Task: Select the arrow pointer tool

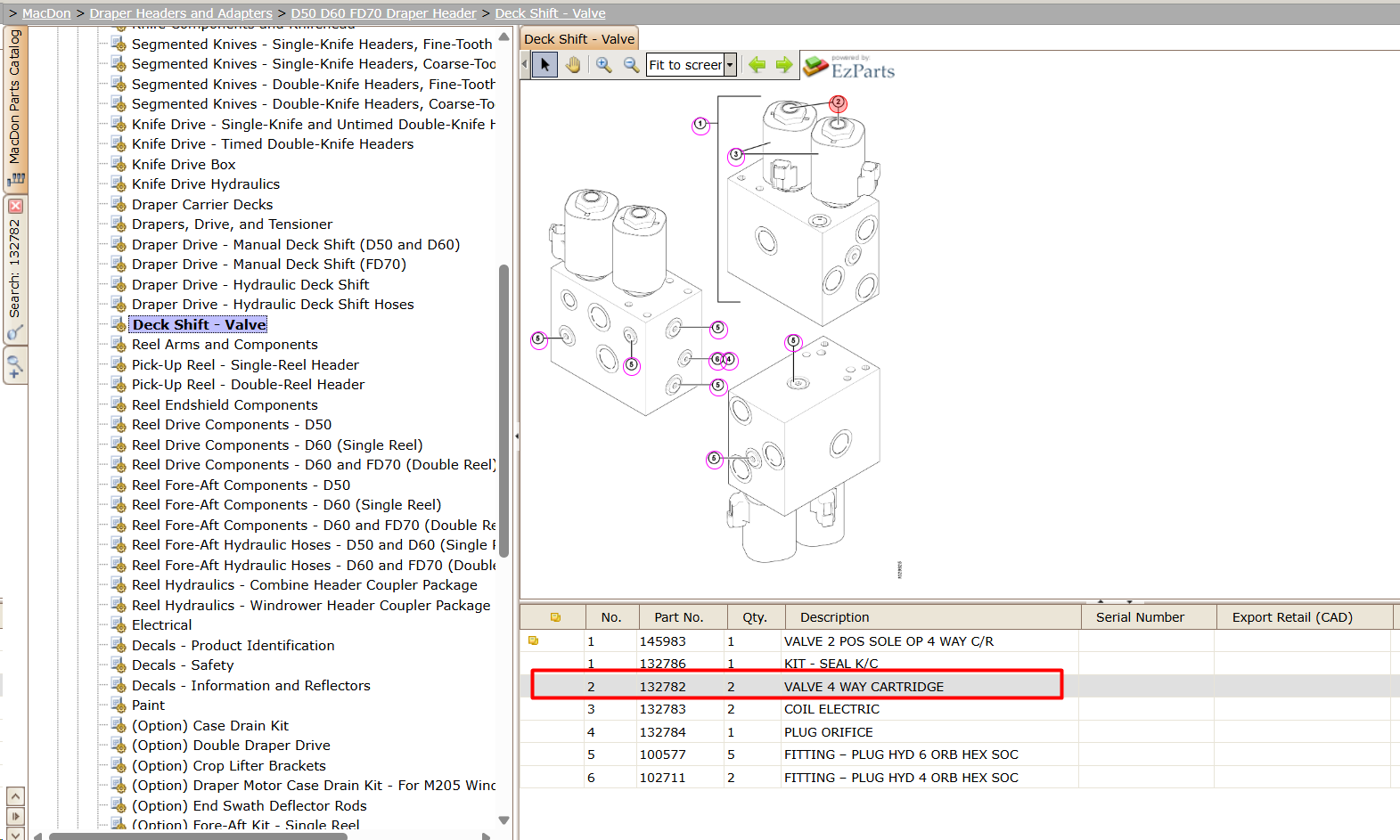Action: pyautogui.click(x=545, y=65)
